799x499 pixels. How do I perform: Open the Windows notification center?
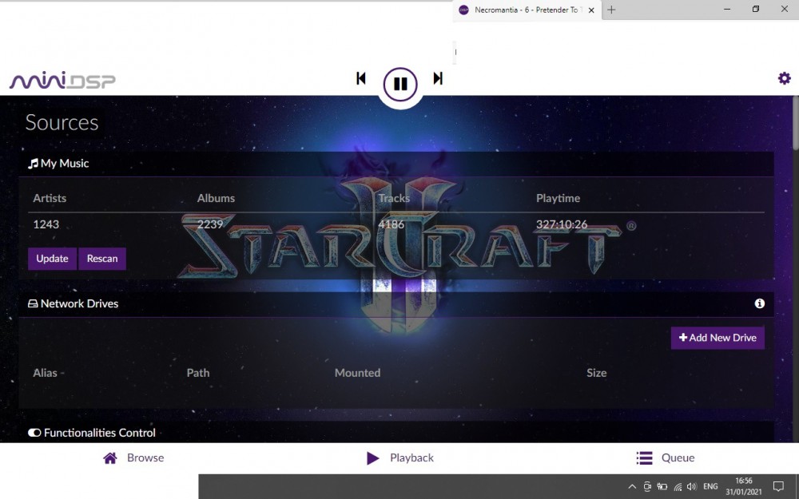click(778, 487)
